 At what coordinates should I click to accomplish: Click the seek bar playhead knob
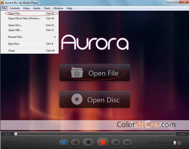tap(16, 134)
